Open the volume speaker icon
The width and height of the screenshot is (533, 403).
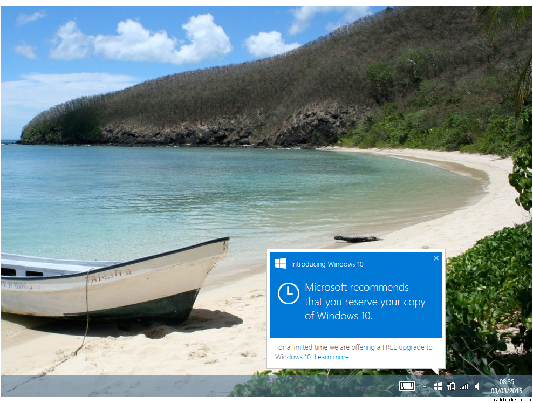(x=477, y=386)
